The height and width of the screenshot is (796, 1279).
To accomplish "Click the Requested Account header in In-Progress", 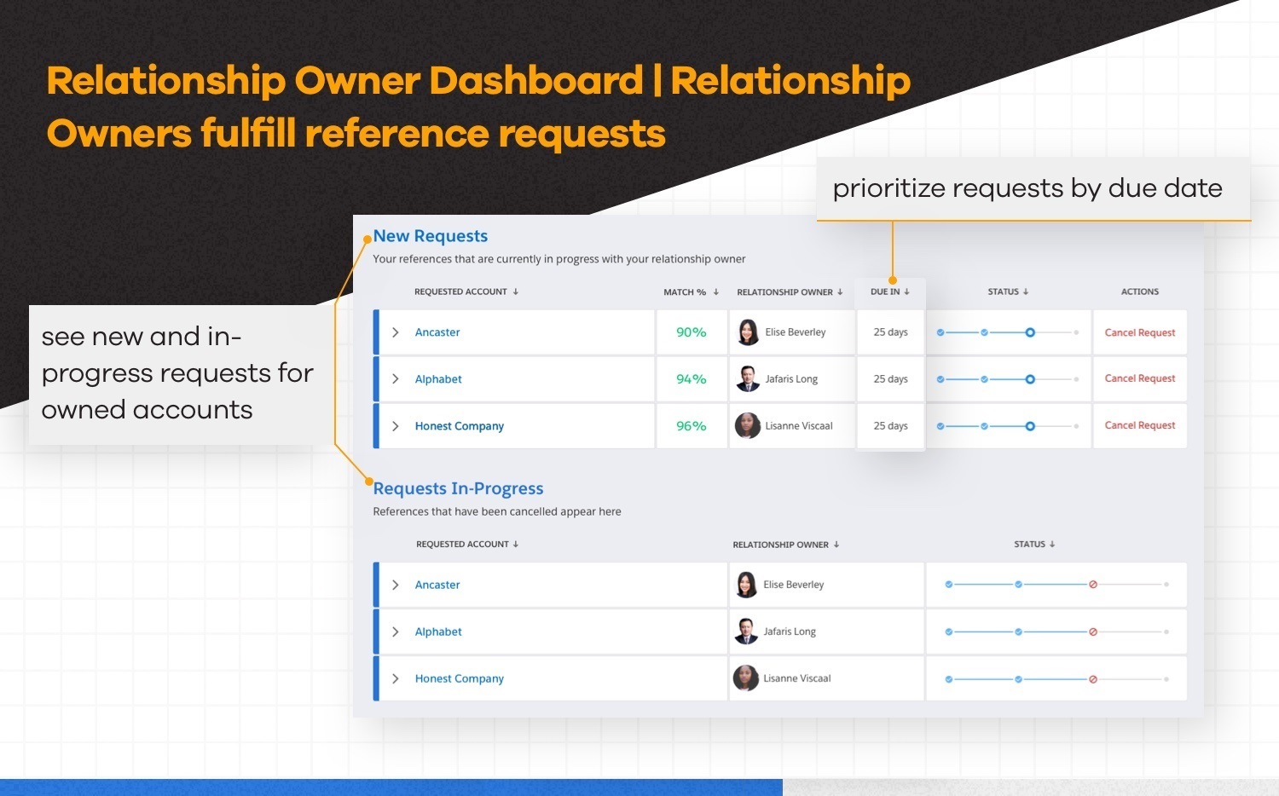I will tap(462, 544).
